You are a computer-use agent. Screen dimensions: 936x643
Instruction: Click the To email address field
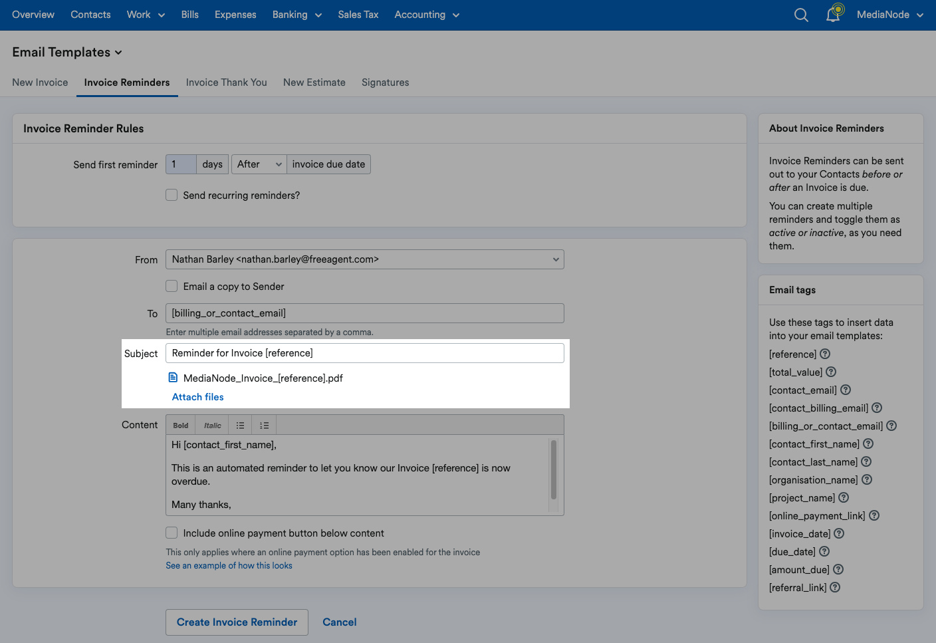click(365, 313)
